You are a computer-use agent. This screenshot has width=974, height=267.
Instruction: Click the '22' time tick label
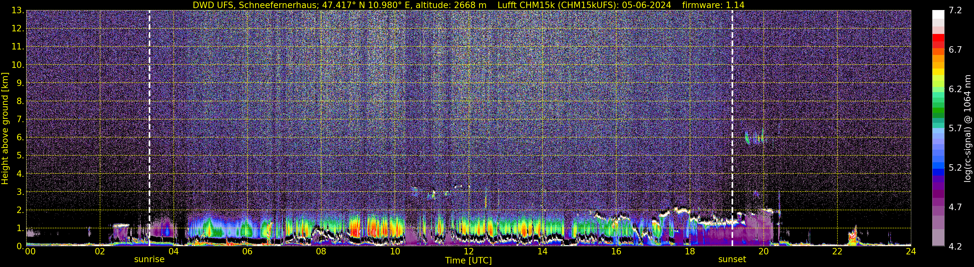pos(837,251)
